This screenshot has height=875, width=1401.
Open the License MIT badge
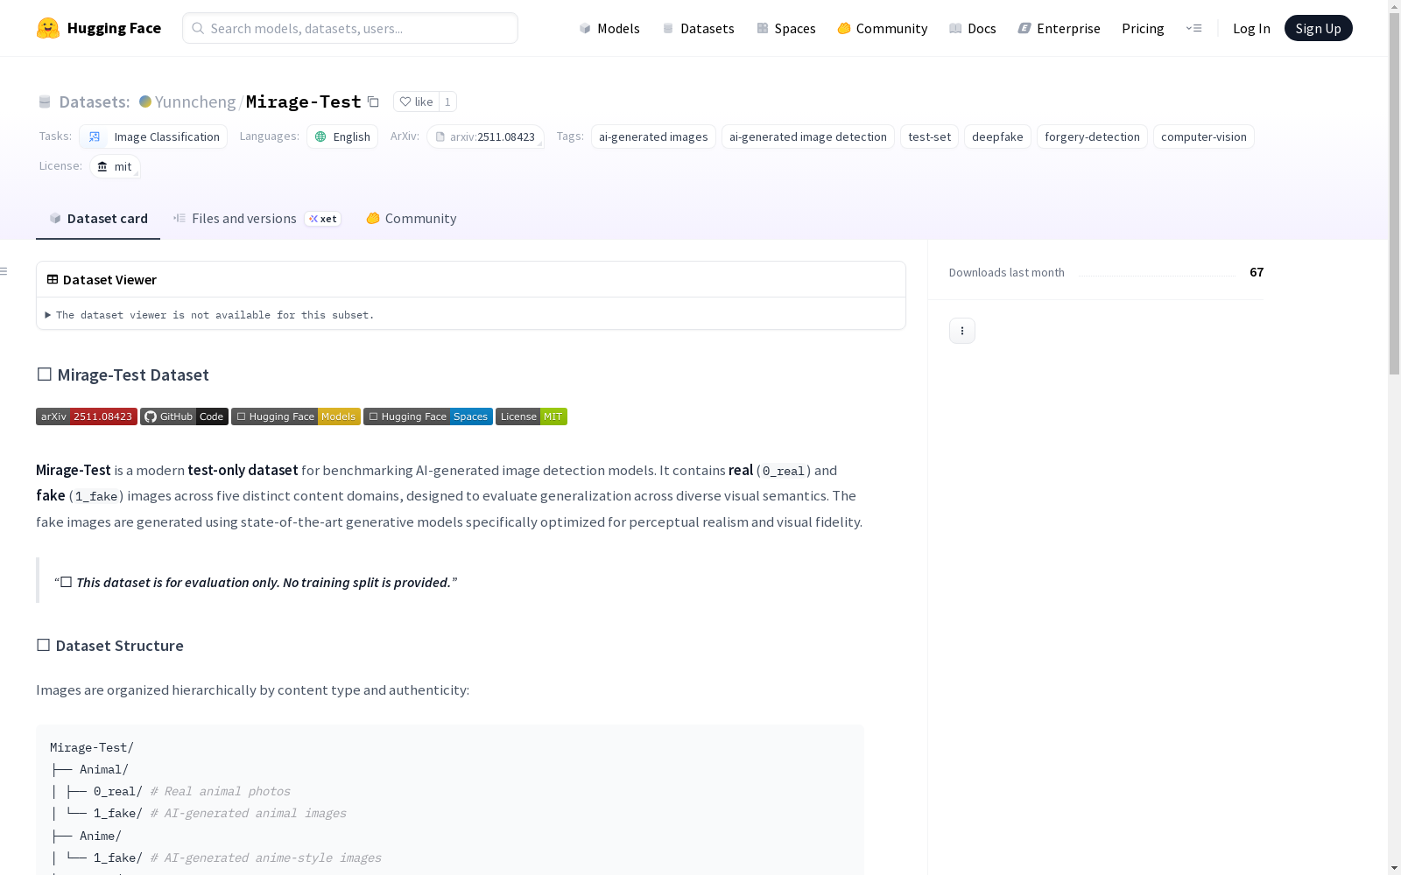pos(532,416)
